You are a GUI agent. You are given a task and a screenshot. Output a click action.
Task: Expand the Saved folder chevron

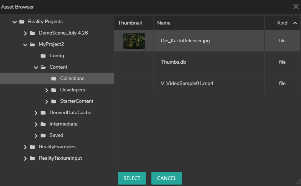tap(36, 136)
